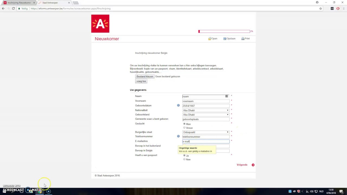Viewport: 347px width, 195px height.
Task: Click the Uw gegevens section heading
Action: click(138, 90)
